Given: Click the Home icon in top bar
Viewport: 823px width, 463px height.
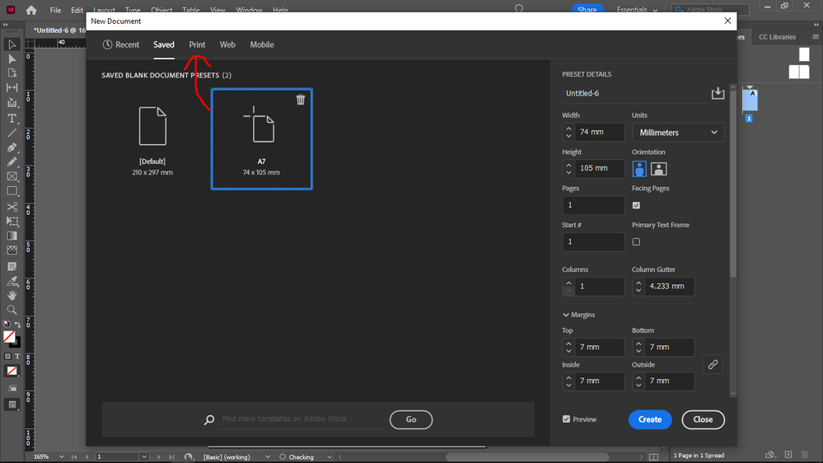Looking at the screenshot, I should pos(31,10).
